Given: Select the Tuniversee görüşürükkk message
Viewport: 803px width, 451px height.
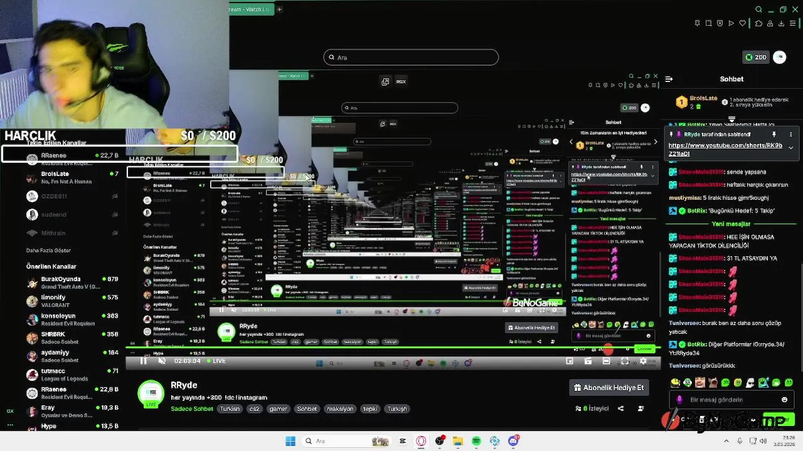Looking at the screenshot, I should (x=701, y=366).
